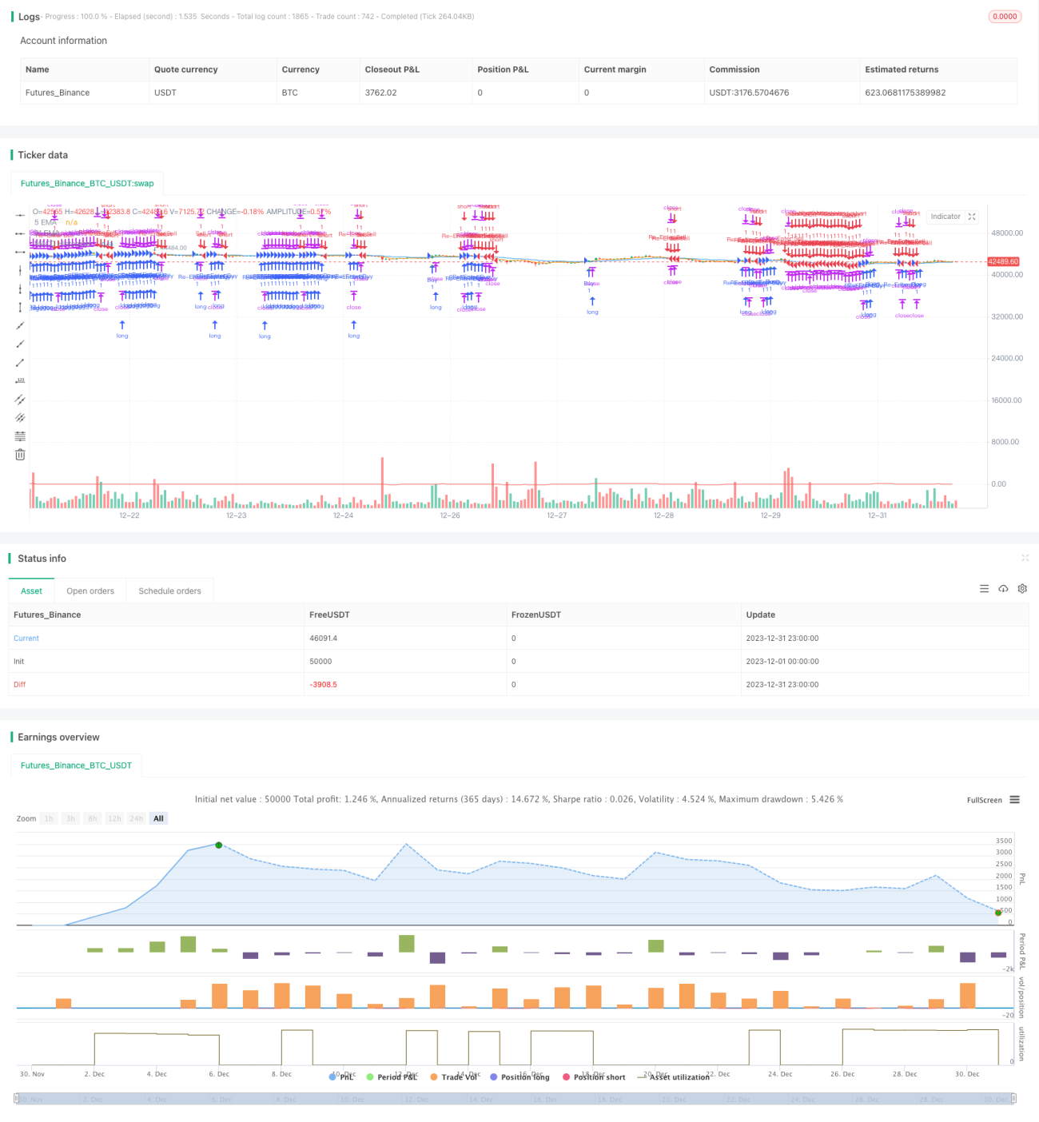Click the earnings chart range navigator bar
The image size is (1039, 1122).
[515, 1100]
